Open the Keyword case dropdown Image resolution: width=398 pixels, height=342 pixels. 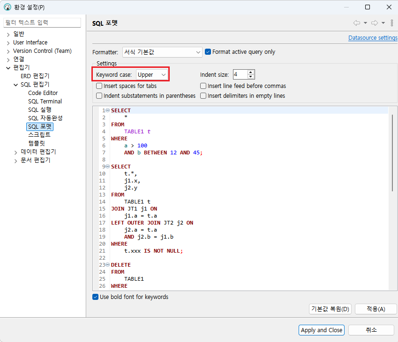[151, 75]
